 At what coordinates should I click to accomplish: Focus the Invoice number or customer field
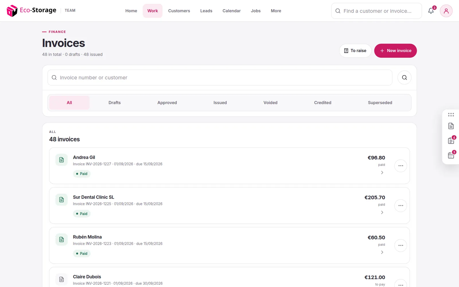(x=220, y=77)
